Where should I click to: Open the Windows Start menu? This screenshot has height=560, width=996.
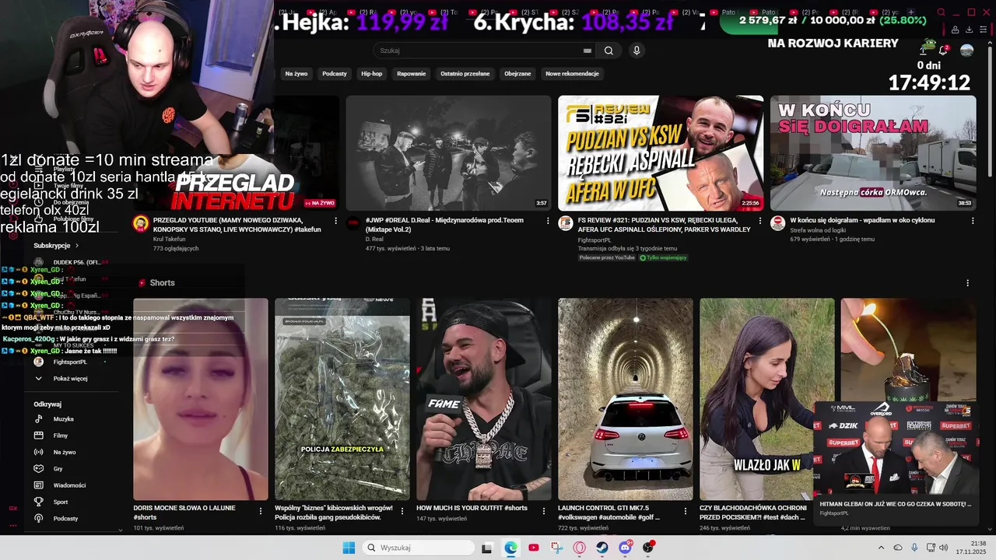pos(349,548)
